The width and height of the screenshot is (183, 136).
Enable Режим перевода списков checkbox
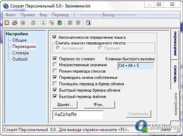point(55,71)
